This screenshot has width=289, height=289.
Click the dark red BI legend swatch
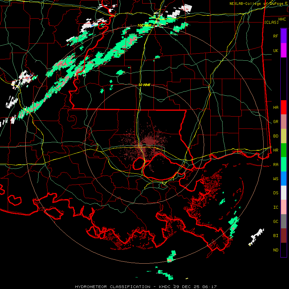pyautogui.click(x=284, y=236)
